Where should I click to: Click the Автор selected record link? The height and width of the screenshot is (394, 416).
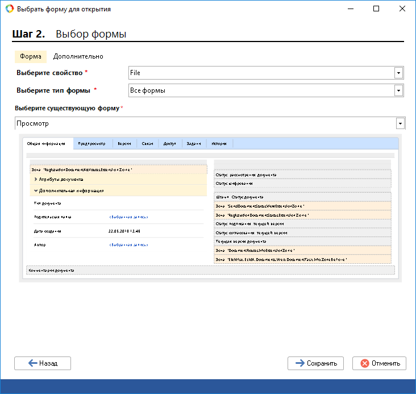pos(128,244)
